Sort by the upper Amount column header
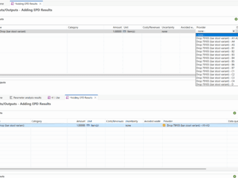The height and width of the screenshot is (178, 238). pyautogui.click(x=113, y=27)
